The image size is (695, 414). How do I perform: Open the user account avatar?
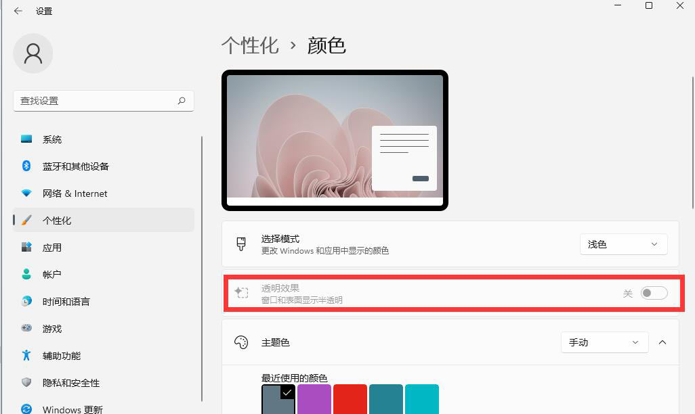(33, 53)
